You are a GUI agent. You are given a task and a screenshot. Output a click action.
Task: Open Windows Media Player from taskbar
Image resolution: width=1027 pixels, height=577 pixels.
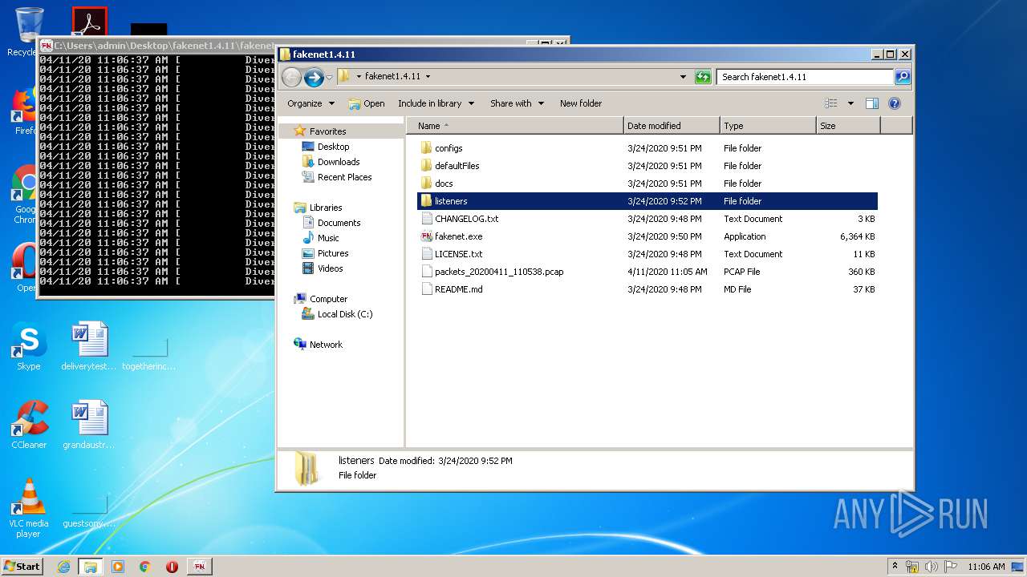[x=118, y=567]
